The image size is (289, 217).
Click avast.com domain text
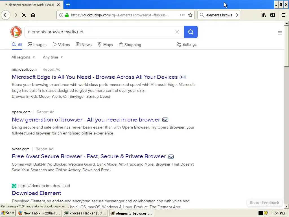[20, 149]
